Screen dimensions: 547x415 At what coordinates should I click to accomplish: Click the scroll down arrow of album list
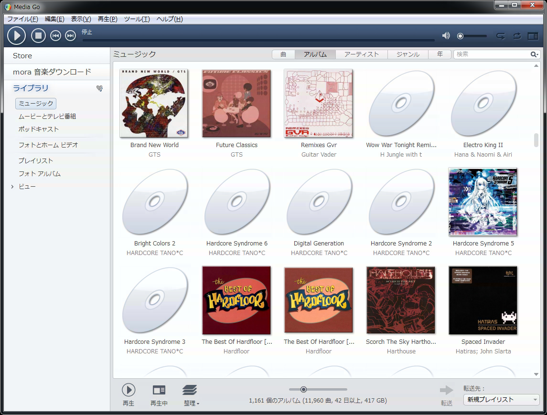[x=536, y=374]
